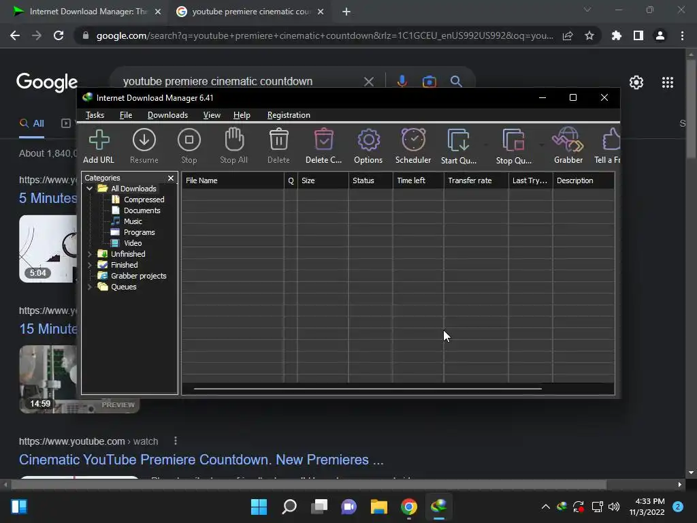Image resolution: width=697 pixels, height=523 pixels.
Task: Open IDM Options gear icon
Action: [x=368, y=146]
